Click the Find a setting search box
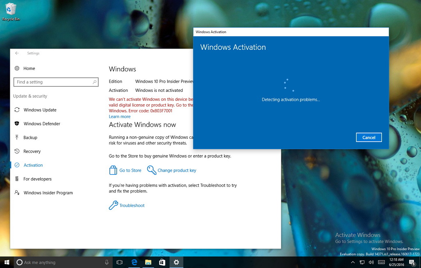Image resolution: width=421 pixels, height=268 pixels. [x=56, y=82]
